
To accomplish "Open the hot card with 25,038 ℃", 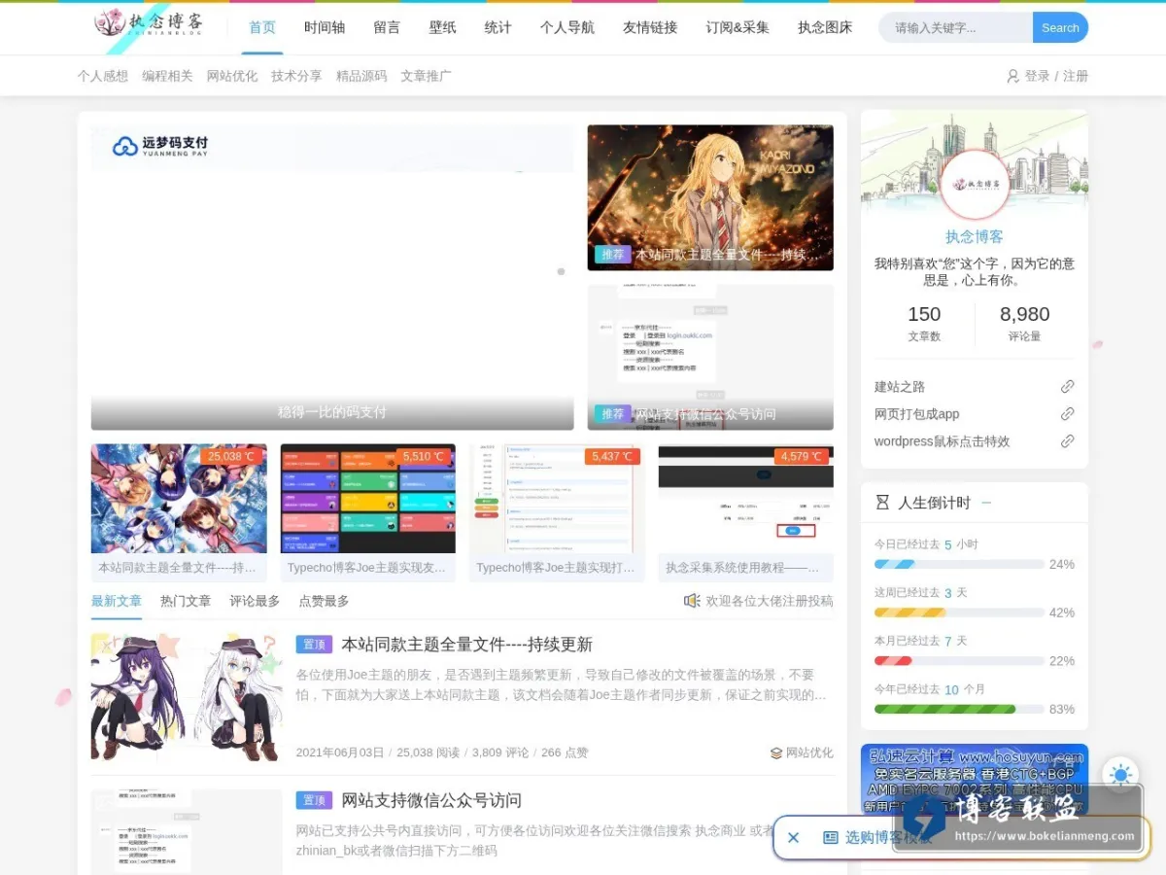I will click(x=179, y=513).
